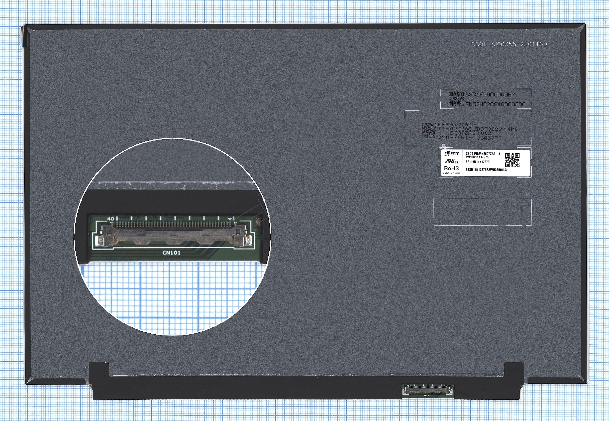Click the small connector at the panel's bottom edge
The width and height of the screenshot is (609, 421).
pos(427,390)
